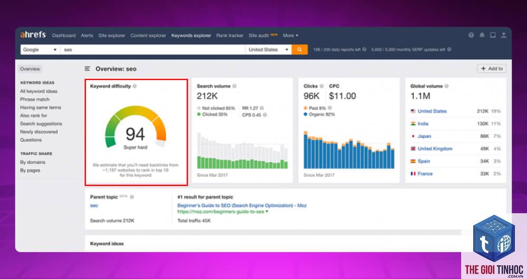The height and width of the screenshot is (279, 527).
Task: Click info icon beside Clicks
Action: coord(321,86)
